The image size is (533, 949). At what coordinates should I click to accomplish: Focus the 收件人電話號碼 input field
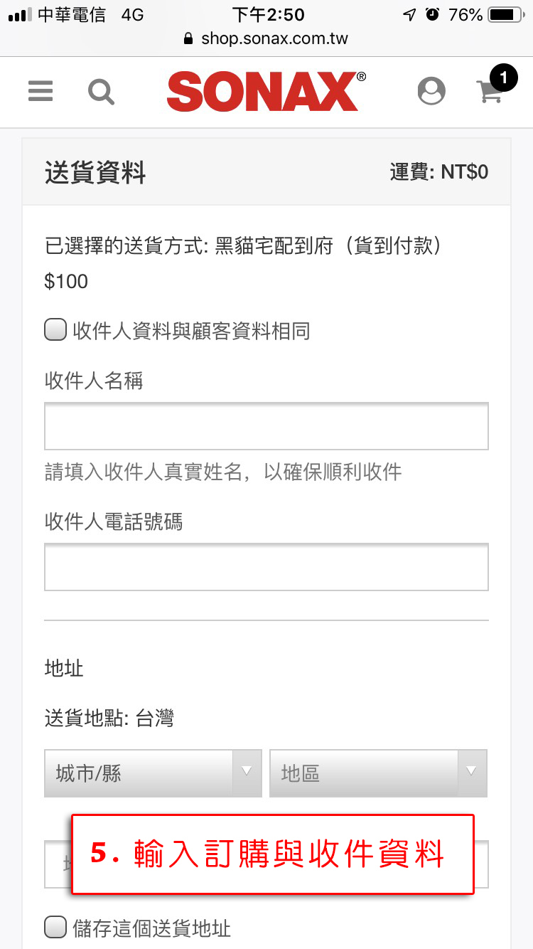pos(266,567)
